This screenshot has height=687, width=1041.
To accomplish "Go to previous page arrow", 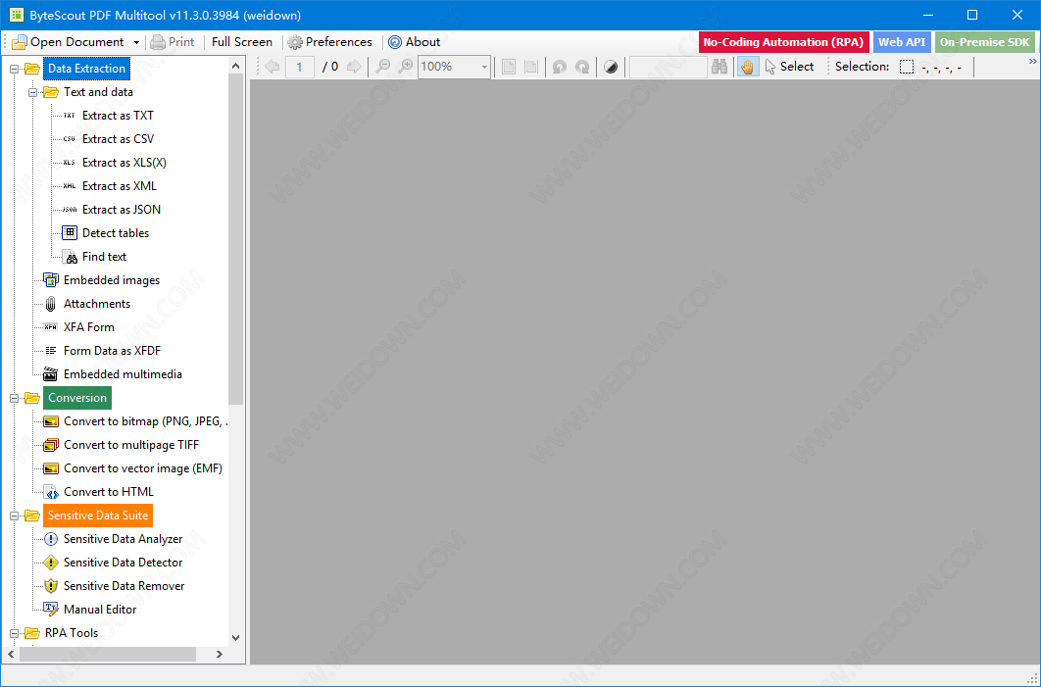I will 273,67.
